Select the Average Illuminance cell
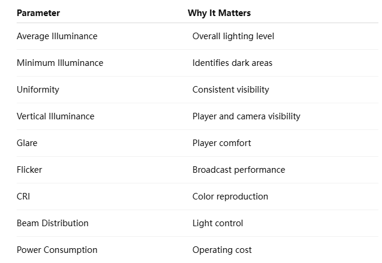Viewport: 382px width, 263px height. pyautogui.click(x=57, y=36)
